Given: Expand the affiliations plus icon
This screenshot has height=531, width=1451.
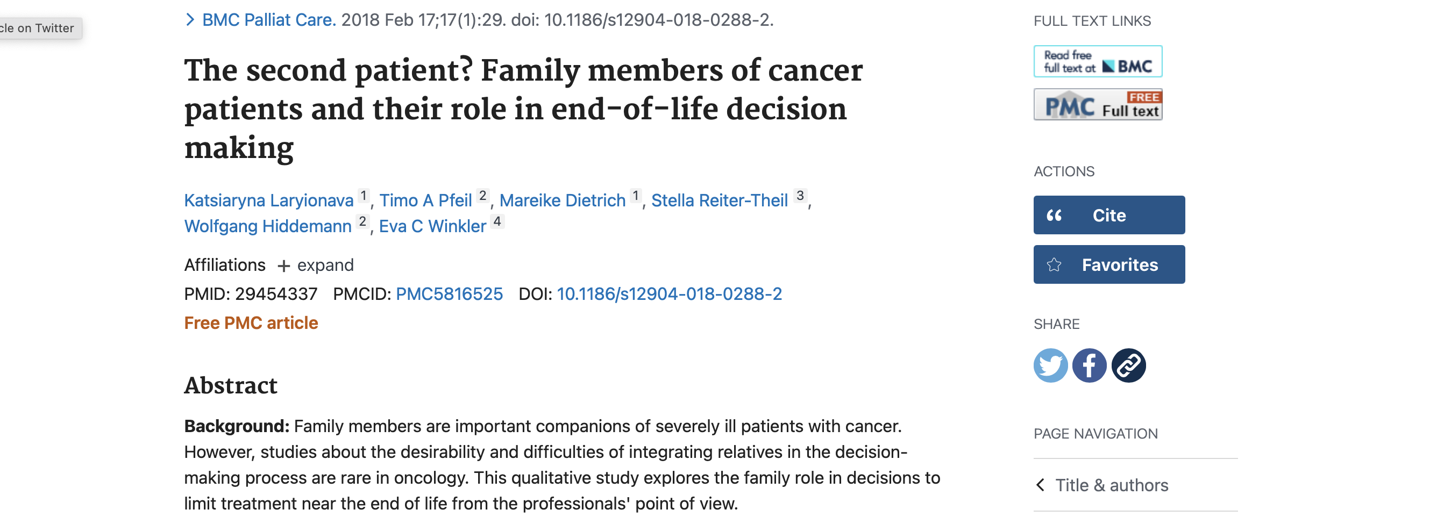Looking at the screenshot, I should [284, 266].
